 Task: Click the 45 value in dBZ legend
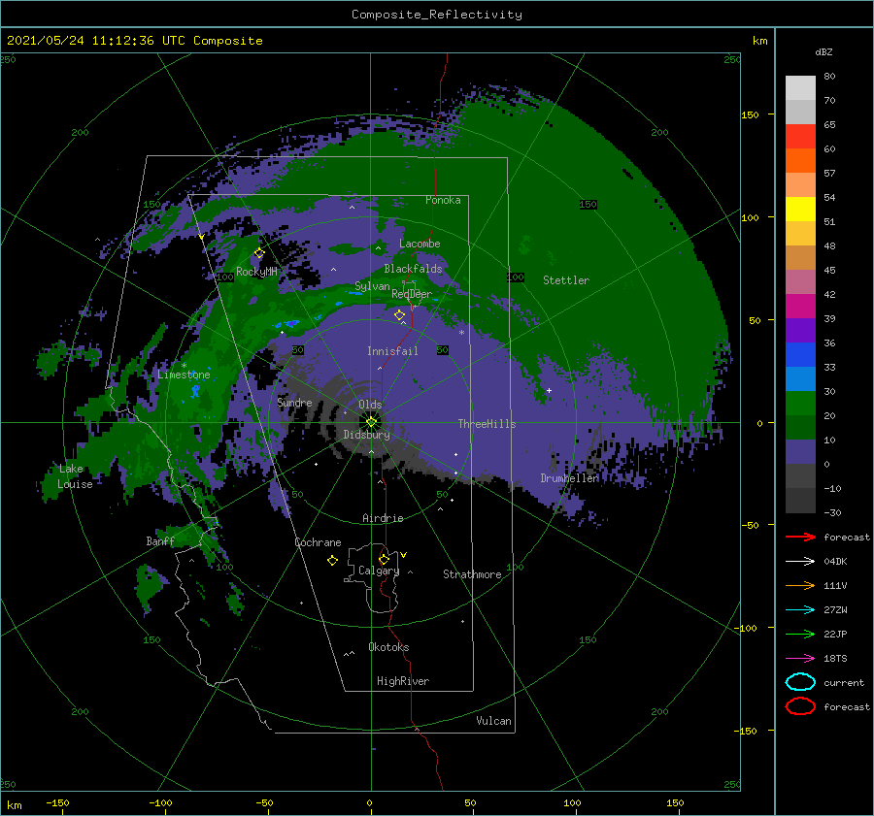point(829,270)
